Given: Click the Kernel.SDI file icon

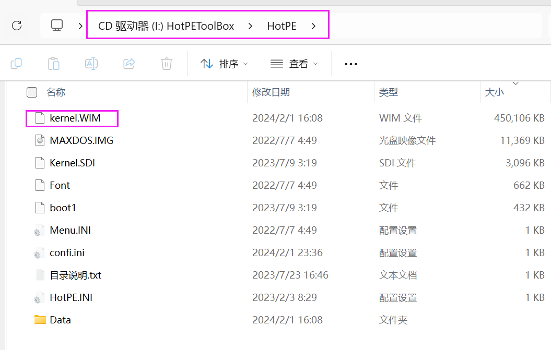Looking at the screenshot, I should [x=40, y=163].
